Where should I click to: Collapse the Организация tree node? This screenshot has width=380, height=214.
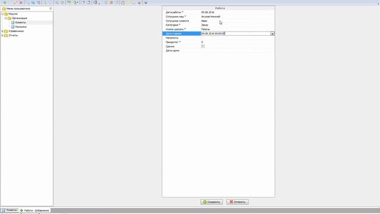click(x=6, y=18)
